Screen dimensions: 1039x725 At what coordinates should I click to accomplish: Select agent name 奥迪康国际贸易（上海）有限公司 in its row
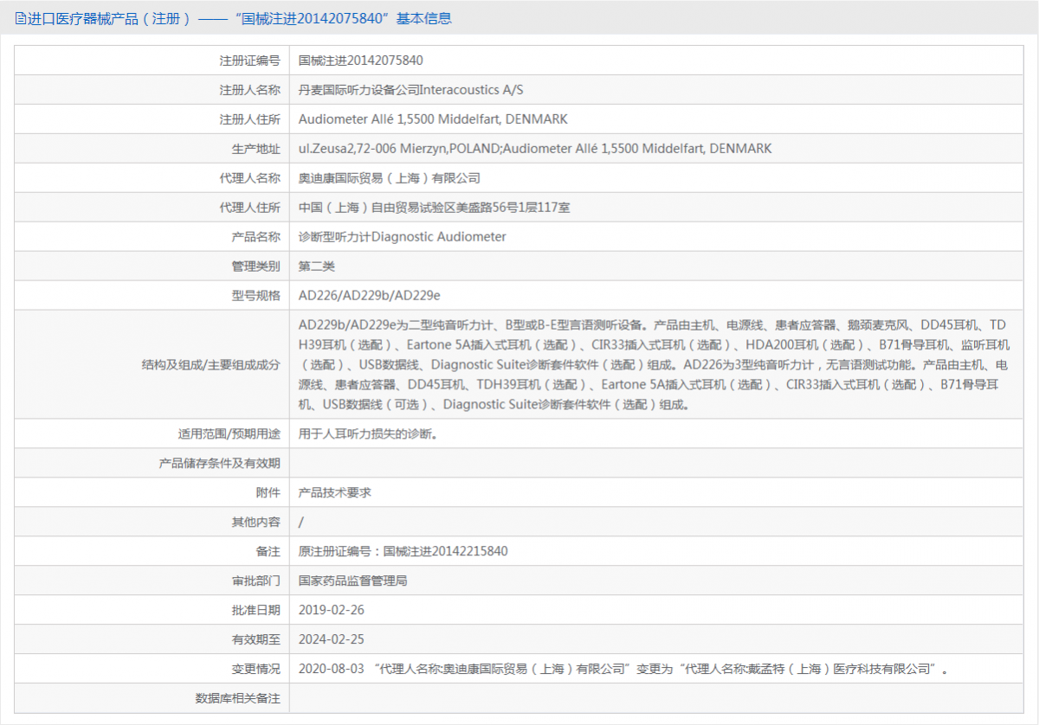click(x=390, y=178)
